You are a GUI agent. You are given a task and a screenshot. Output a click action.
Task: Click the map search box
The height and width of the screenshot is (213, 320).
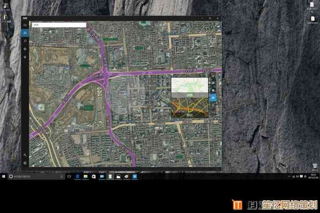click(59, 25)
